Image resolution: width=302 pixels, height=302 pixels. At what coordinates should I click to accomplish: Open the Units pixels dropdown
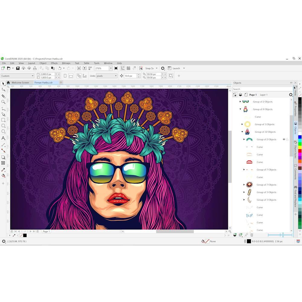tap(115, 76)
